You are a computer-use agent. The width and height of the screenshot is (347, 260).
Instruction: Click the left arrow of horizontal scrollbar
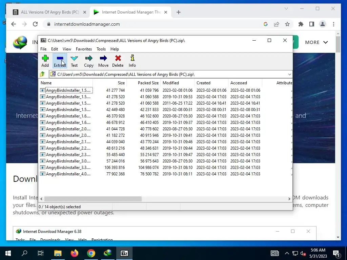(x=41, y=199)
